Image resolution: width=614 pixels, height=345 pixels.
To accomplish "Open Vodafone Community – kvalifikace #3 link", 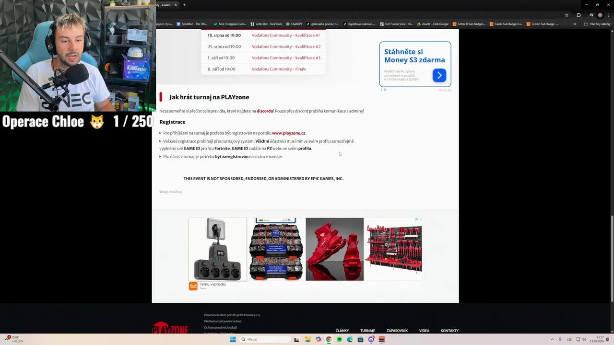I will coord(286,58).
